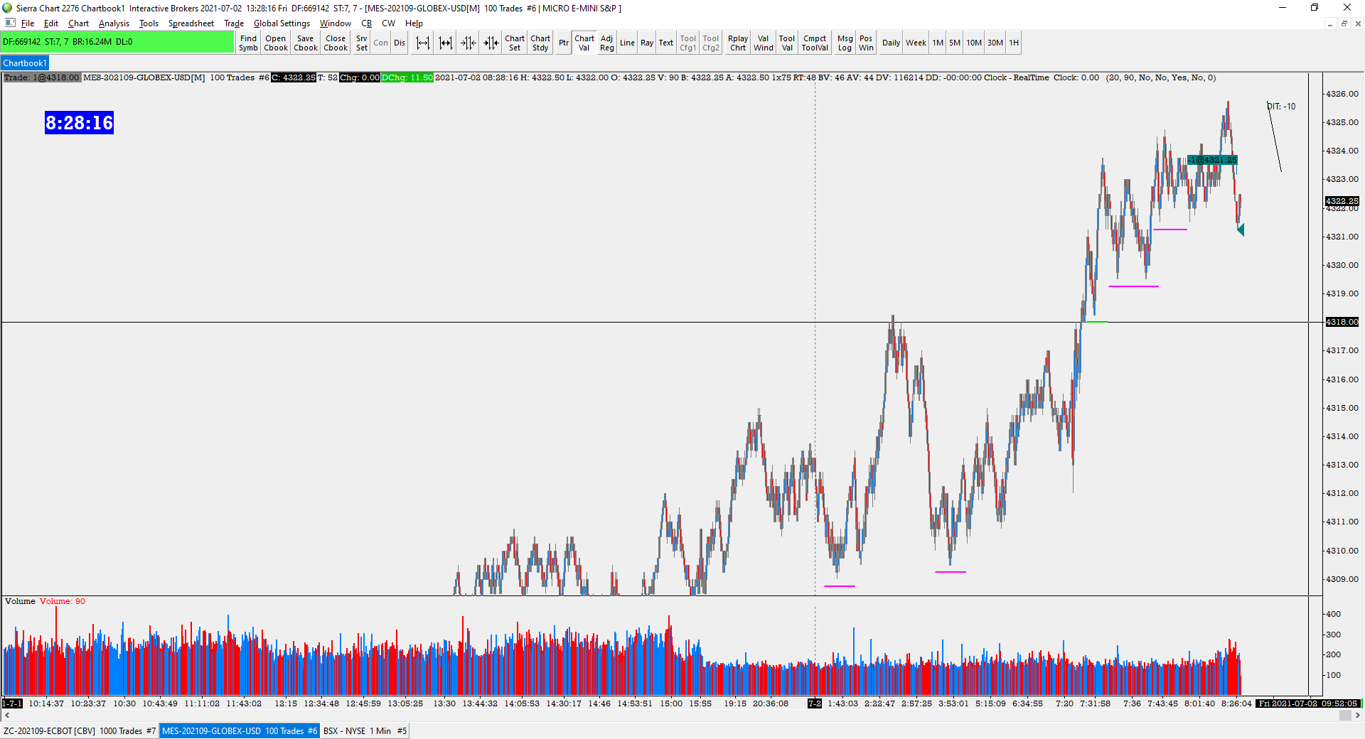Switch to MES-202109-GLOBEX-USD chart tab
The width and height of the screenshot is (1365, 739).
click(x=240, y=731)
